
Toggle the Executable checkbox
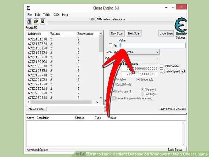pos(138,80)
